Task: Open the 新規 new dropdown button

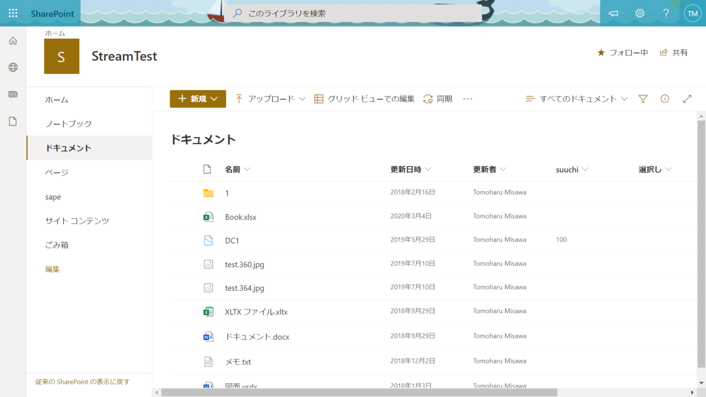Action: click(x=198, y=99)
